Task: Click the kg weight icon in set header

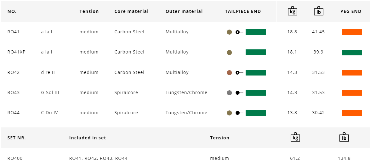Action: click(x=295, y=137)
